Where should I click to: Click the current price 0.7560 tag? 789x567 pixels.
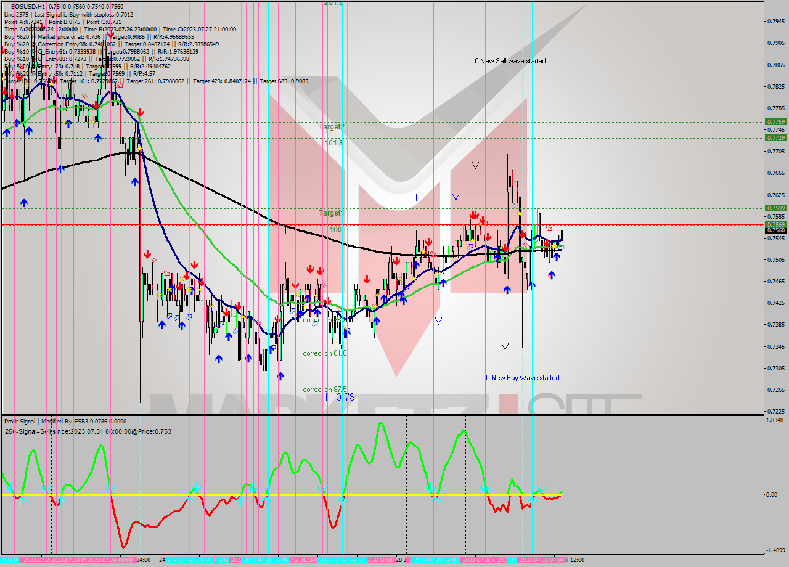pyautogui.click(x=775, y=230)
